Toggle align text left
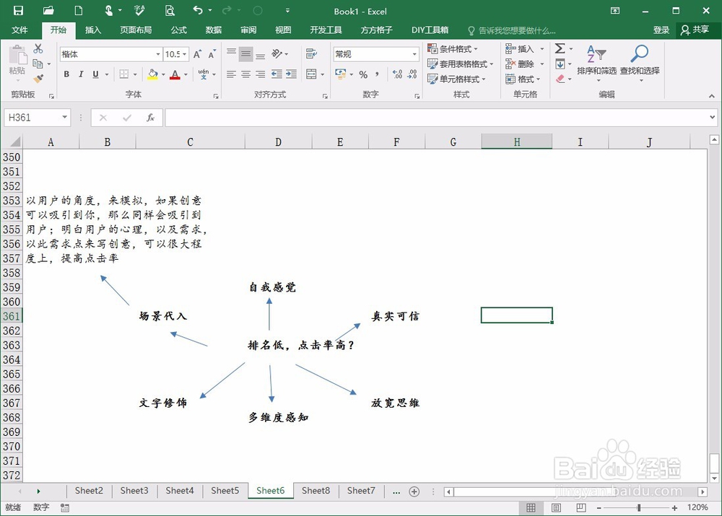This screenshot has height=516, width=722. pyautogui.click(x=232, y=74)
